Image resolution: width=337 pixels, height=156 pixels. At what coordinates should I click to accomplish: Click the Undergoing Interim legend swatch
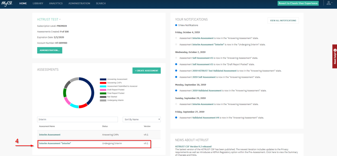103,100
